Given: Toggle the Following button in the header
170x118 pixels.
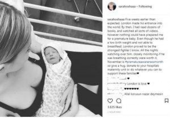Looking at the screenshot, I should pyautogui.click(x=145, y=6).
